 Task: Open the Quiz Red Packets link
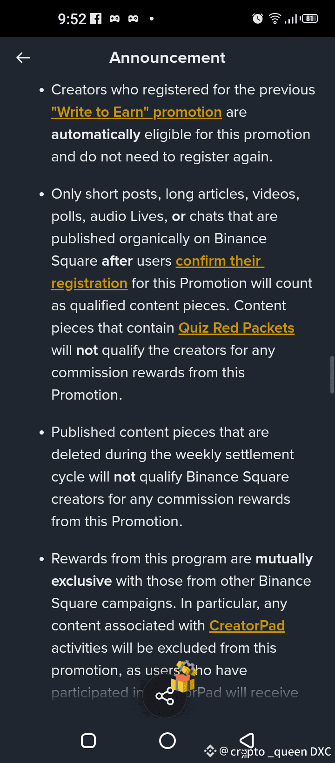point(236,328)
